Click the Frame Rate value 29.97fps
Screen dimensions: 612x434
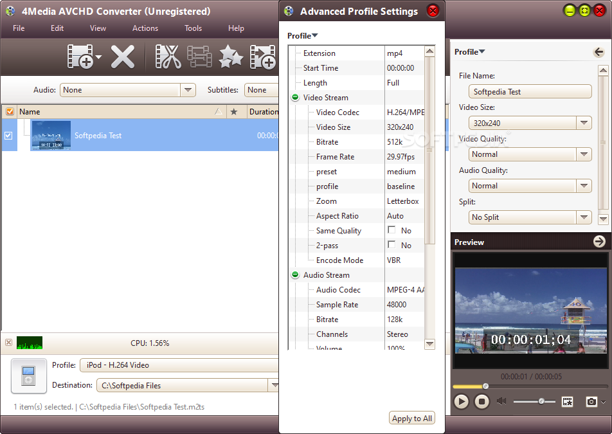401,157
